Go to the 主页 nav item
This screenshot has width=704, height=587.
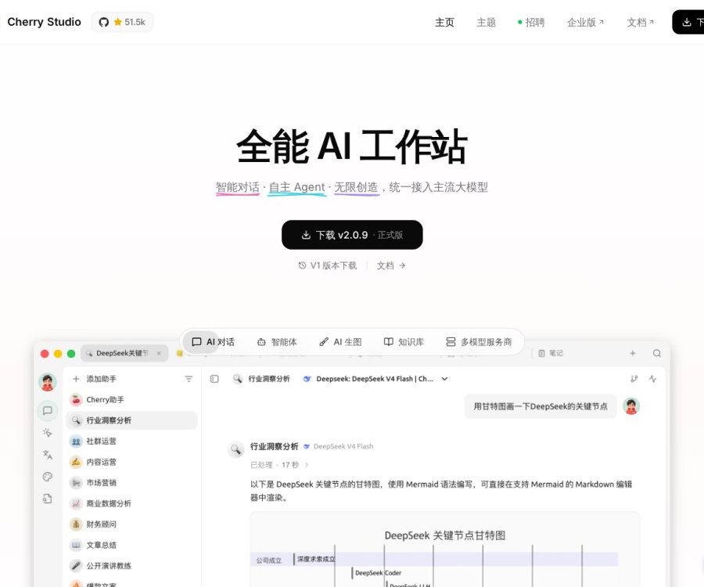444,23
